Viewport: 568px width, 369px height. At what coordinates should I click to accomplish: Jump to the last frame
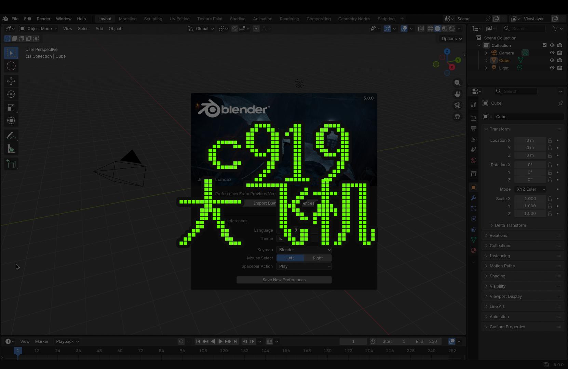235,341
